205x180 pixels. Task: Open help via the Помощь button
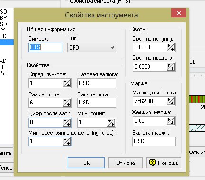tap(164, 163)
